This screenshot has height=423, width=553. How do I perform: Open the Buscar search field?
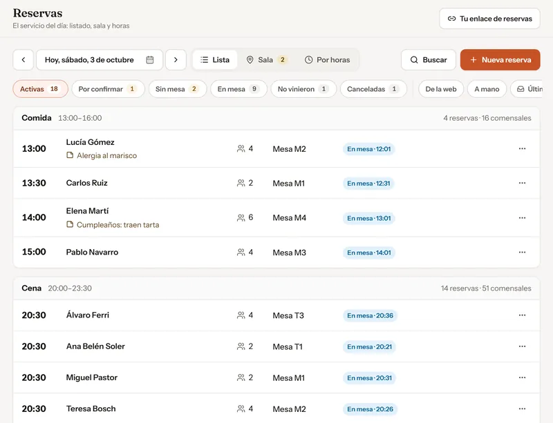428,60
